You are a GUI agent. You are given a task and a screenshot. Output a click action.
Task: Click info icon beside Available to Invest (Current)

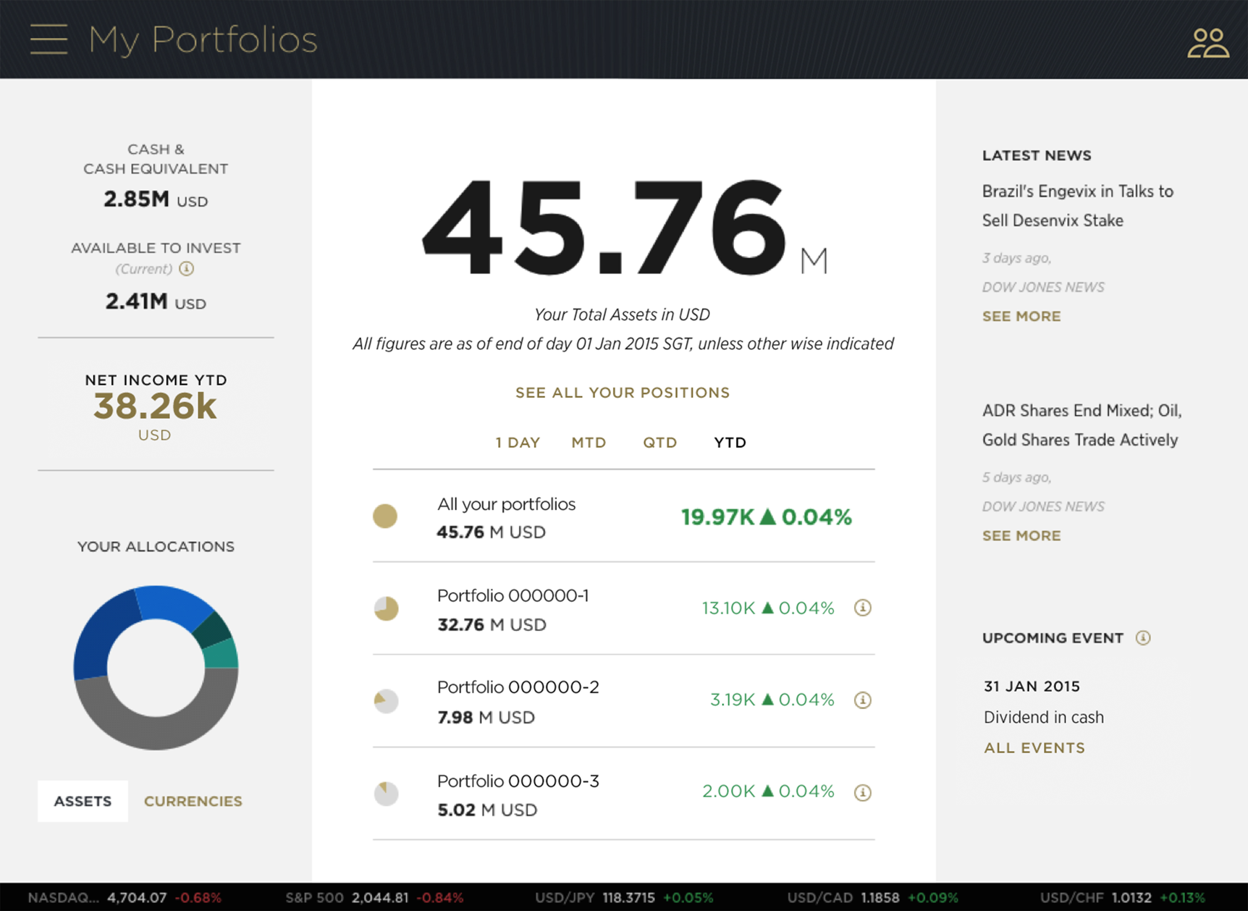[186, 269]
